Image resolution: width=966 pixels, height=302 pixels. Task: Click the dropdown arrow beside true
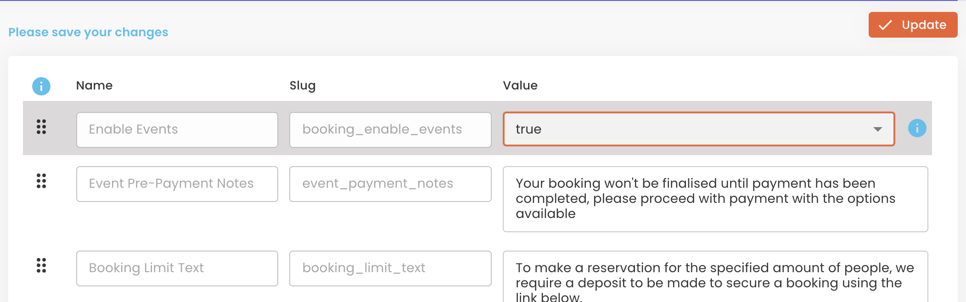point(877,129)
